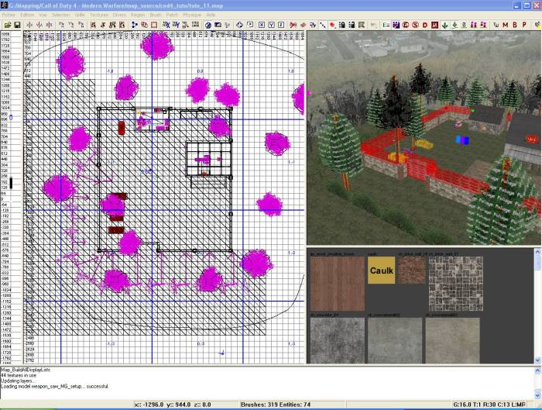Toggle the Z view button
The width and height of the screenshot is (542, 410).
pyautogui.click(x=281, y=25)
